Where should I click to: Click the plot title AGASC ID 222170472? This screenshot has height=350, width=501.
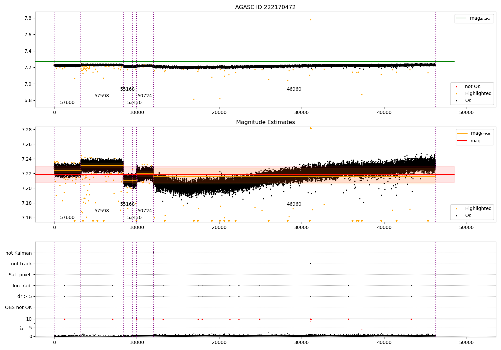(x=265, y=7)
